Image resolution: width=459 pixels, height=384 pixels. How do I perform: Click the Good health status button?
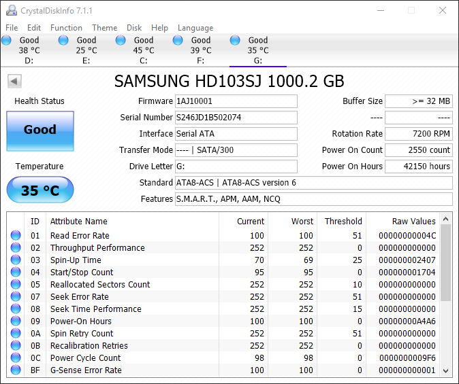pos(40,131)
